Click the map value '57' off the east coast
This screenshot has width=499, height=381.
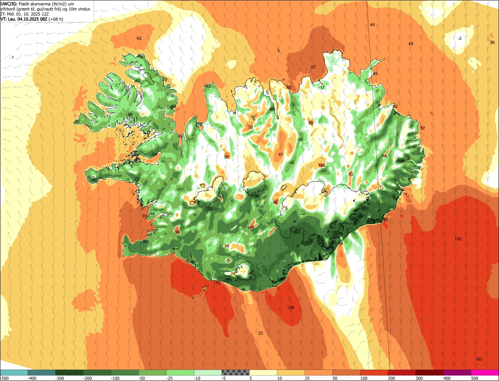click(x=423, y=128)
